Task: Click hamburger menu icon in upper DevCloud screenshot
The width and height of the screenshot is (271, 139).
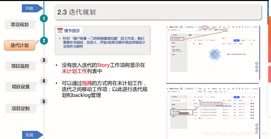Action: pos(167,27)
